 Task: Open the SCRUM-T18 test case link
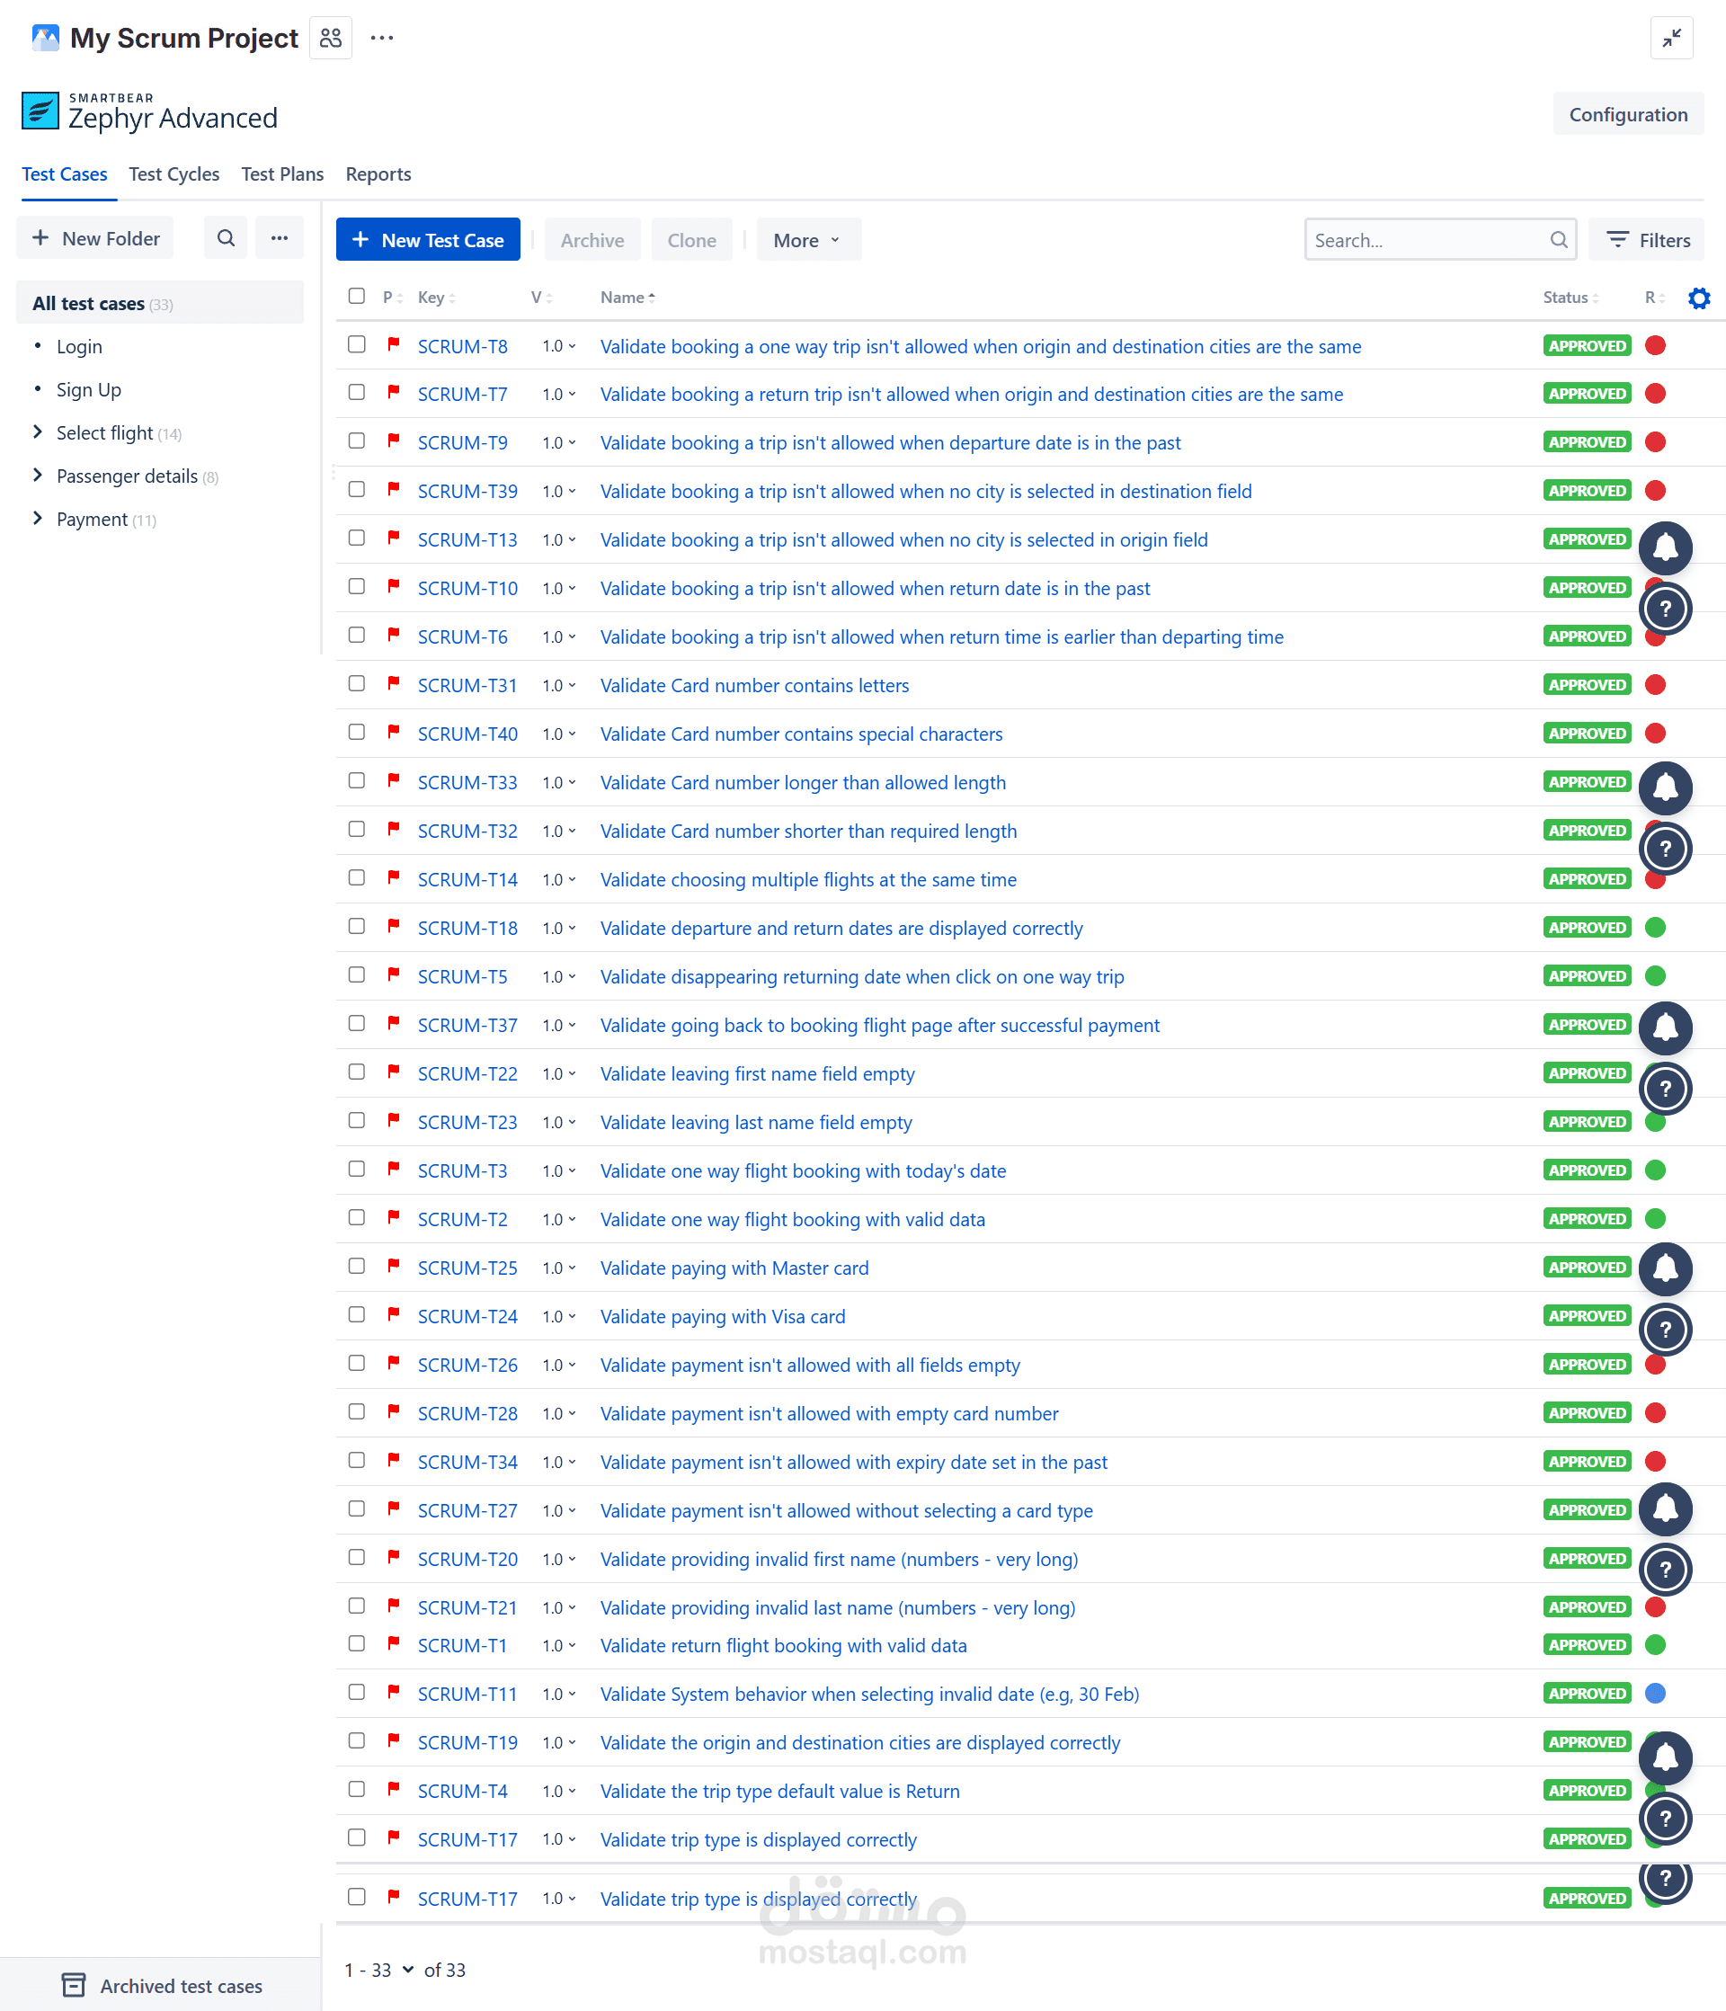pyautogui.click(x=467, y=928)
